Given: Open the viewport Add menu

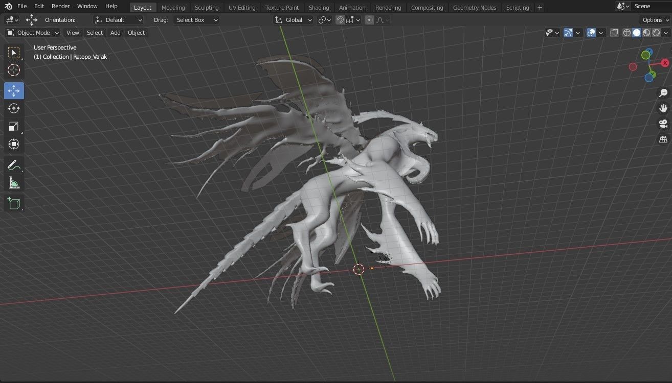Looking at the screenshot, I should point(116,33).
